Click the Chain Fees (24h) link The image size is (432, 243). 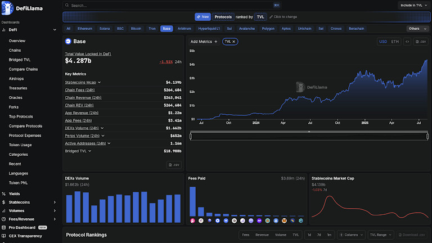(80, 90)
